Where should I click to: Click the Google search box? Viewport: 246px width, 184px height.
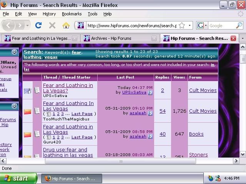coord(222,26)
